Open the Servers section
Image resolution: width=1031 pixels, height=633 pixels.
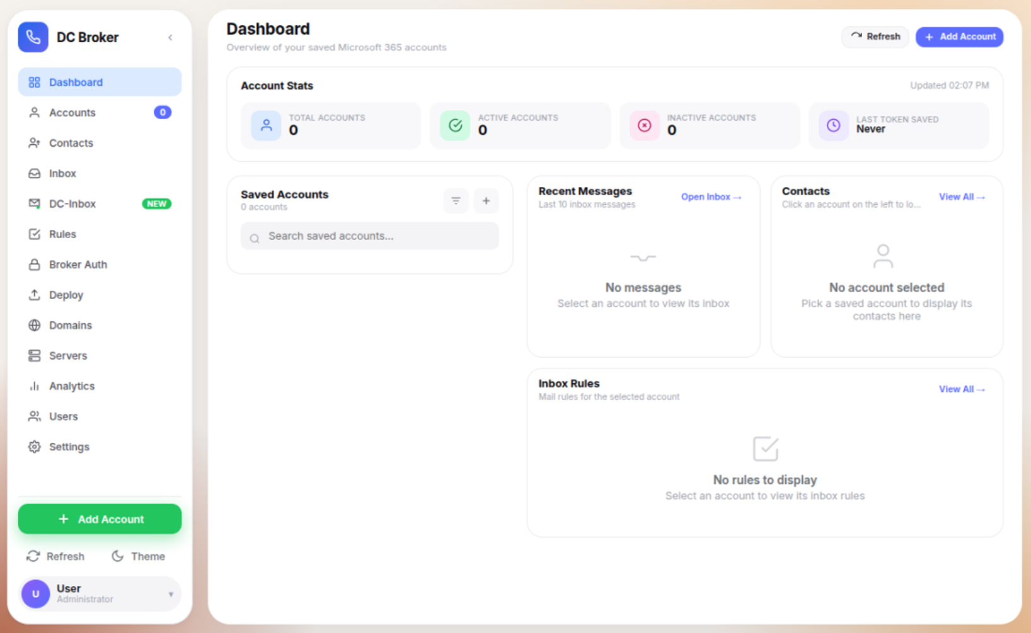[x=100, y=356]
